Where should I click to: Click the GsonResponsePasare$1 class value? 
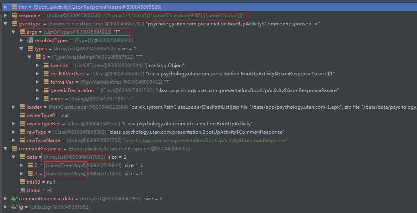241,74
